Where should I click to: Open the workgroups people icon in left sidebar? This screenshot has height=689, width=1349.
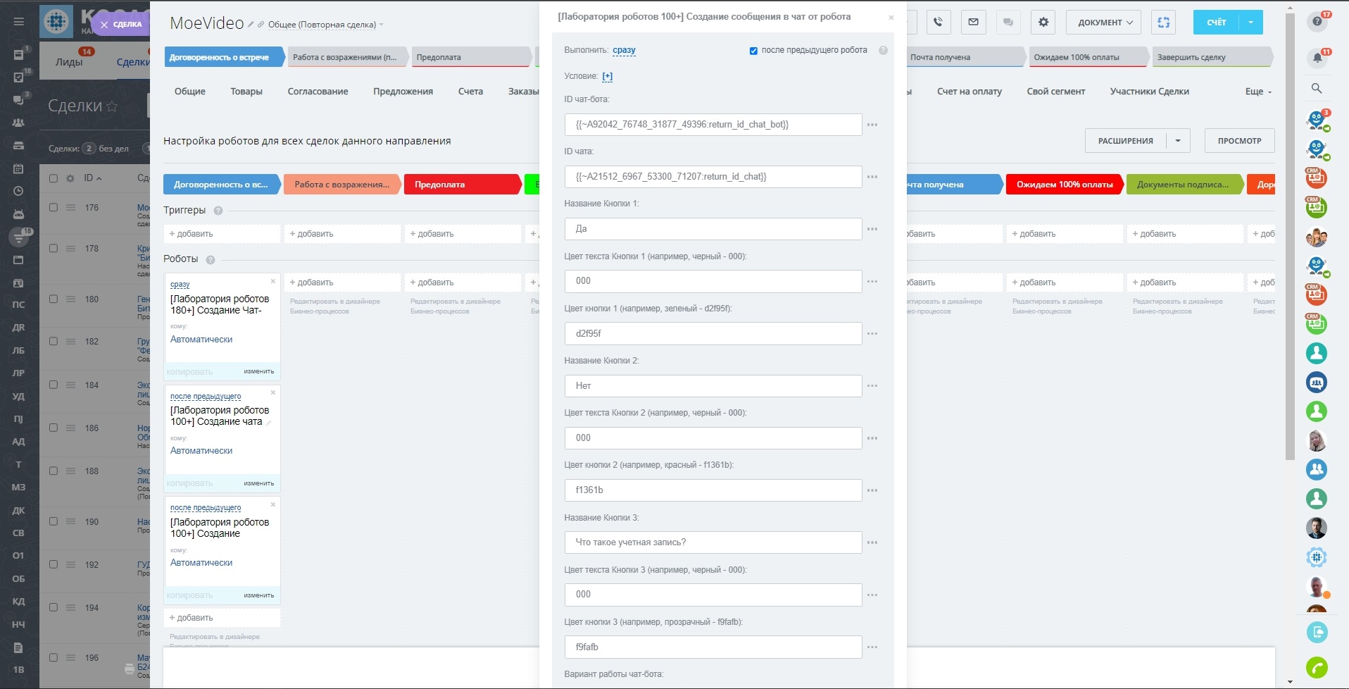[19, 123]
